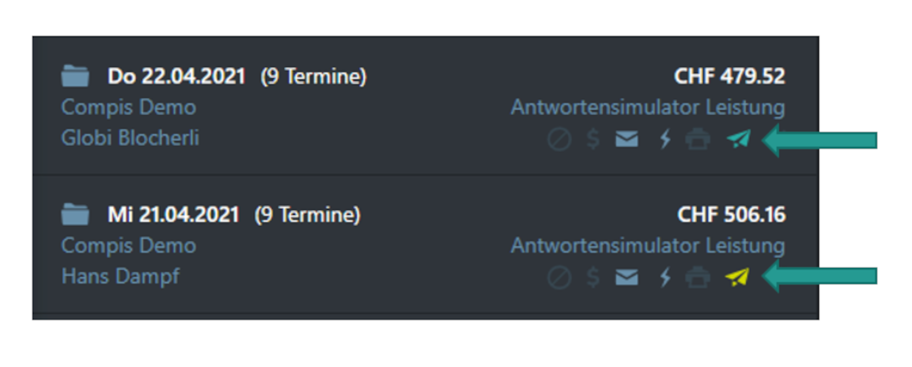The height and width of the screenshot is (367, 912).
Task: Open the folder icon for Mi 21.04.2021
Action: [x=75, y=214]
